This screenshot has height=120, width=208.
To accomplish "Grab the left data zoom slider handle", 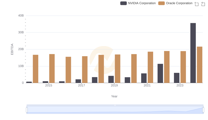I will point(27,110).
